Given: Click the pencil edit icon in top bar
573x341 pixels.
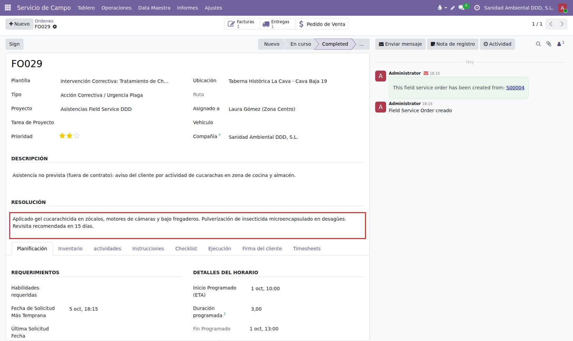Looking at the screenshot, I should click(x=453, y=8).
